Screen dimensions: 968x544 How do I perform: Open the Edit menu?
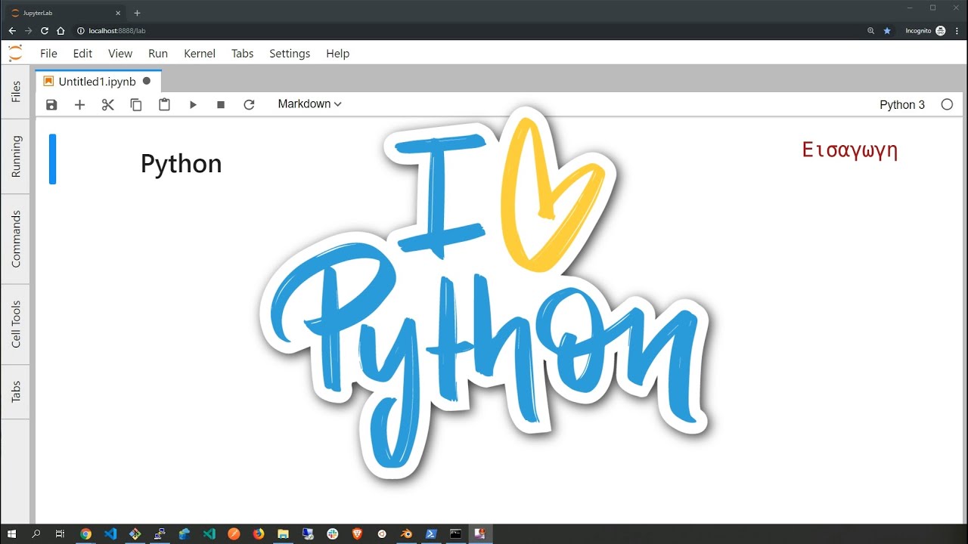pos(82,54)
